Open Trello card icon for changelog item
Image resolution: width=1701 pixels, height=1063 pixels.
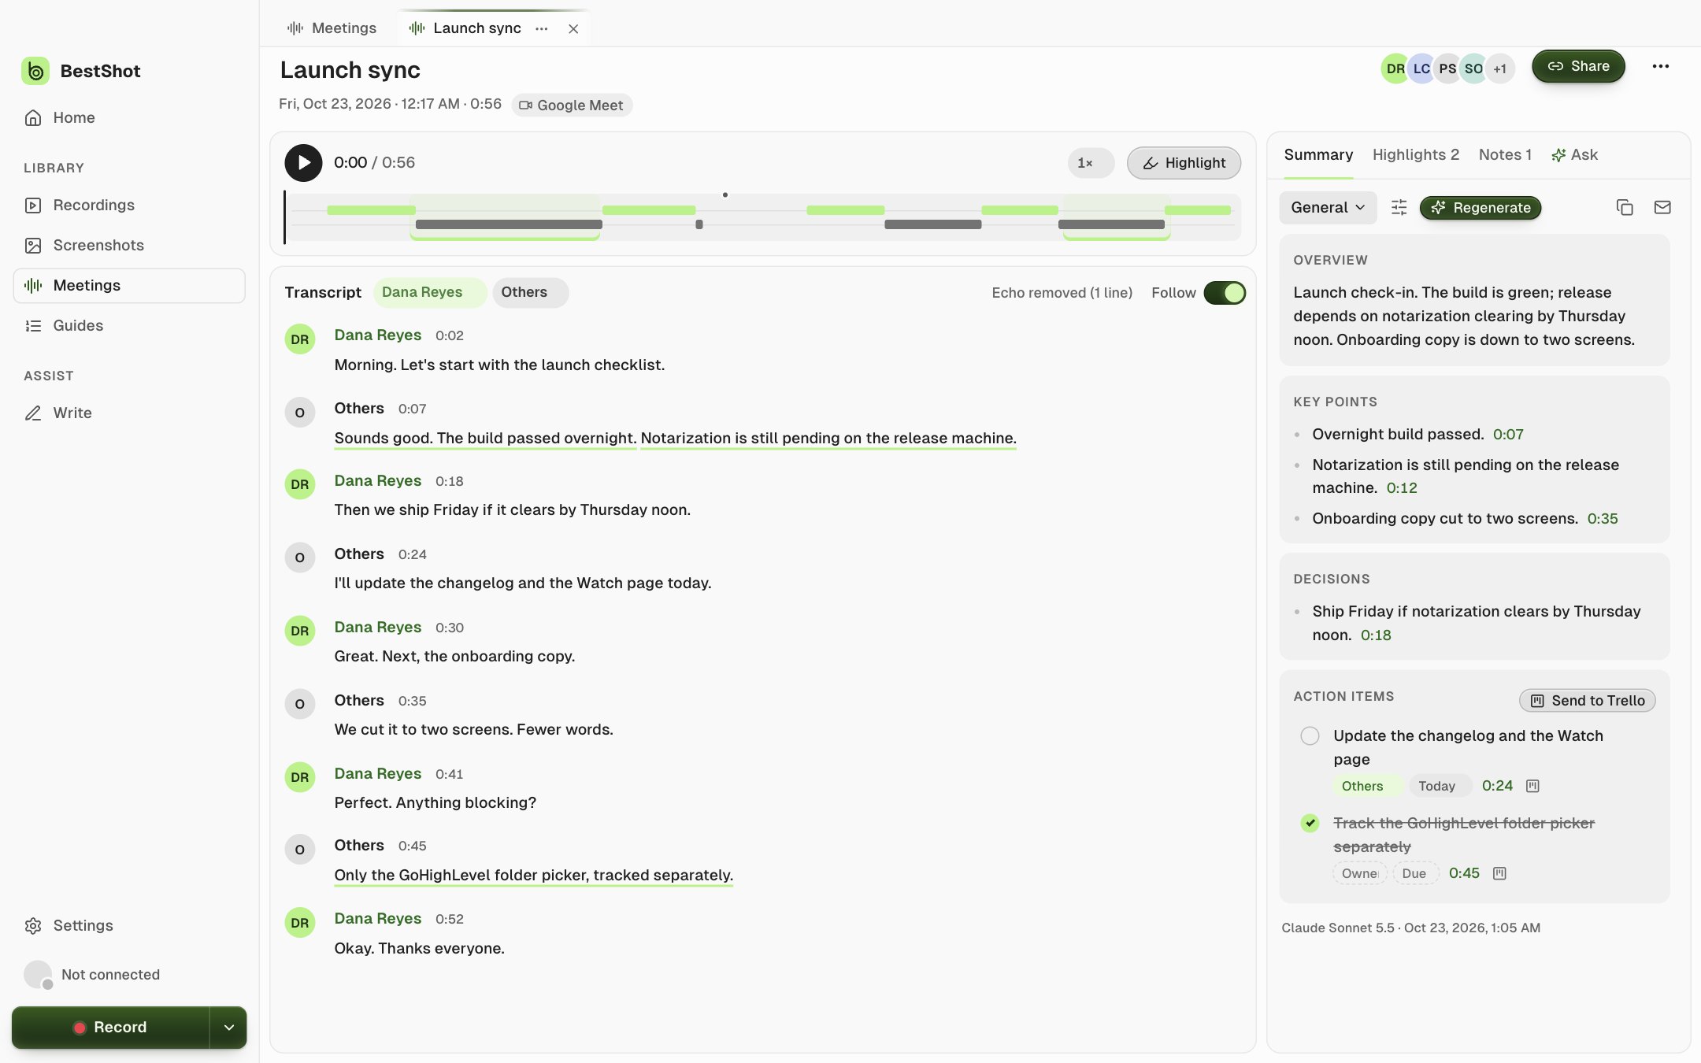[1532, 786]
